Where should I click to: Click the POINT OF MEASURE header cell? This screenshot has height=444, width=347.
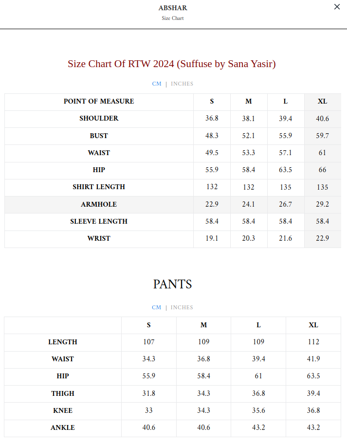(x=99, y=102)
